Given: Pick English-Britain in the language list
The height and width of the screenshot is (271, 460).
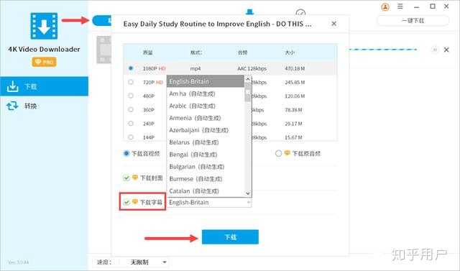Looking at the screenshot, I should click(206, 81).
